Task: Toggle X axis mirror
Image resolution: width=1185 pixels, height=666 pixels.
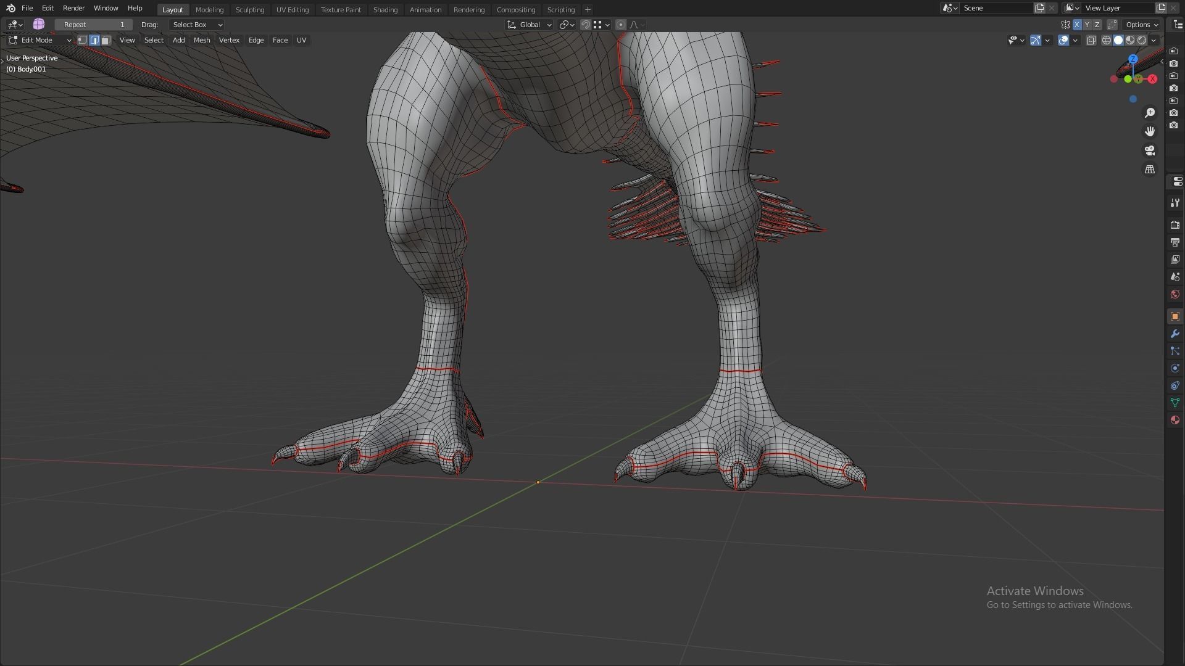Action: click(1077, 25)
